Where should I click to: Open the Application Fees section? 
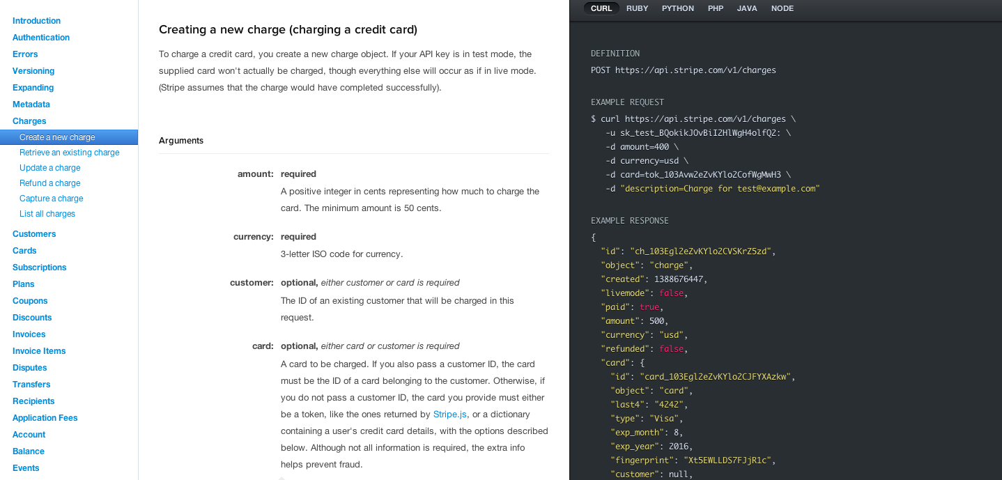coord(45,417)
